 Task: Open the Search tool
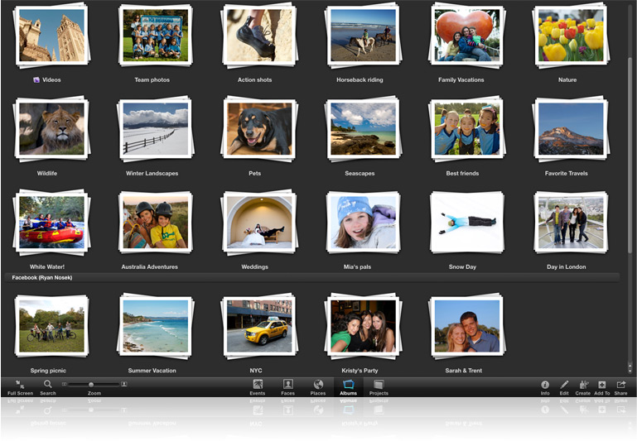tap(47, 387)
